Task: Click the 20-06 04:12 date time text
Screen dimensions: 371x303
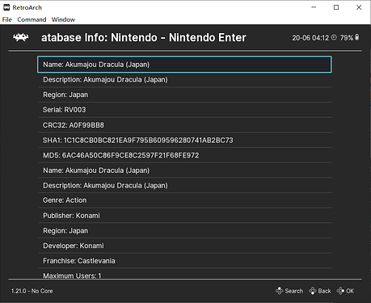Action: [310, 38]
